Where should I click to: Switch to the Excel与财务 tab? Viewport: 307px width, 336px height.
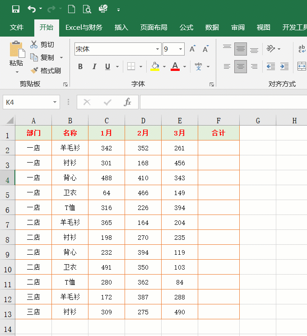click(x=84, y=28)
